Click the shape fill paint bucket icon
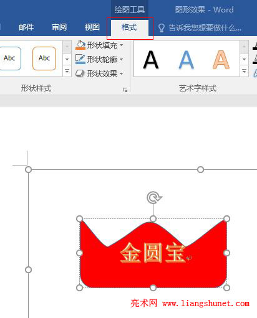This screenshot has width=257, height=318. 80,45
